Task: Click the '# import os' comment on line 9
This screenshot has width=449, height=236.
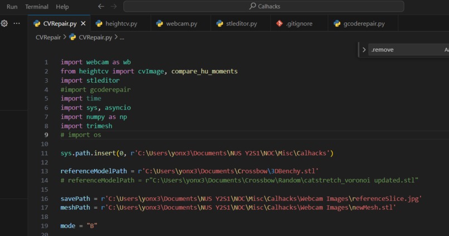Action: (81, 135)
